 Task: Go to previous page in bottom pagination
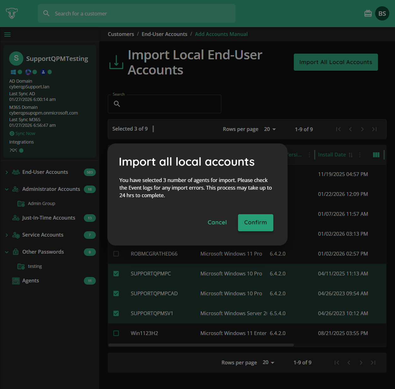coord(349,362)
